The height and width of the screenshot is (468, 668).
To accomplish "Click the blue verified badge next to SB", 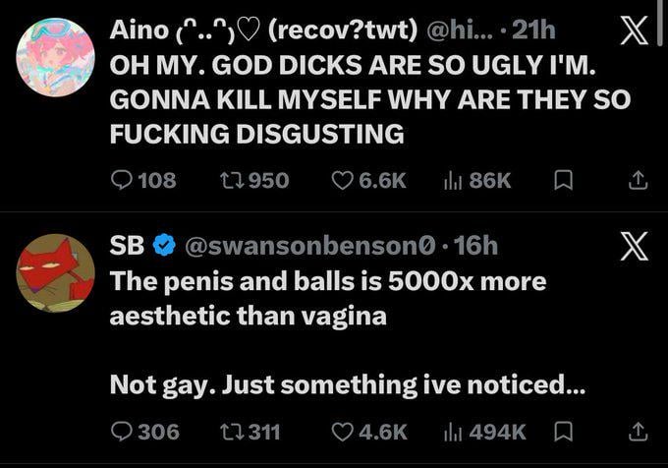I will coord(164,246).
